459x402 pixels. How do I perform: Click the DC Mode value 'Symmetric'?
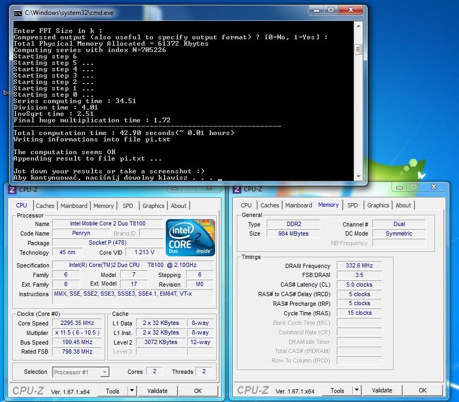tap(399, 233)
